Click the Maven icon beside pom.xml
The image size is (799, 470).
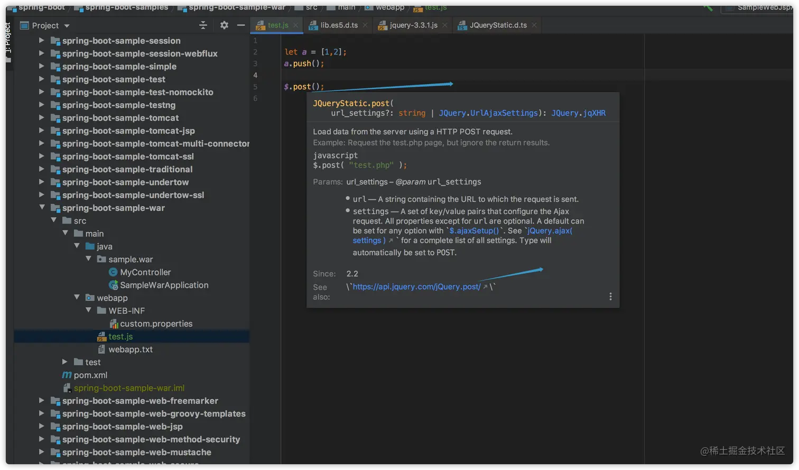click(x=67, y=375)
